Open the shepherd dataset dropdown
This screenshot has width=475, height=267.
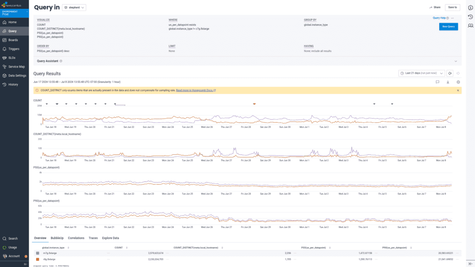(x=74, y=8)
